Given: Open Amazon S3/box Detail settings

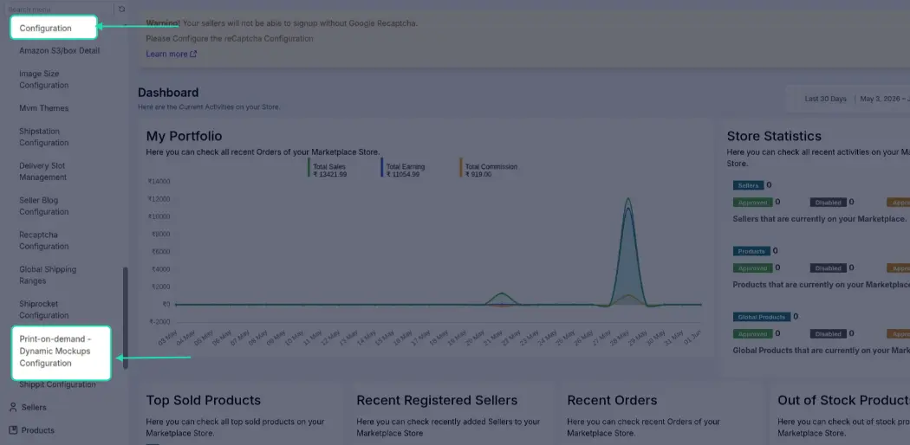Looking at the screenshot, I should point(59,51).
